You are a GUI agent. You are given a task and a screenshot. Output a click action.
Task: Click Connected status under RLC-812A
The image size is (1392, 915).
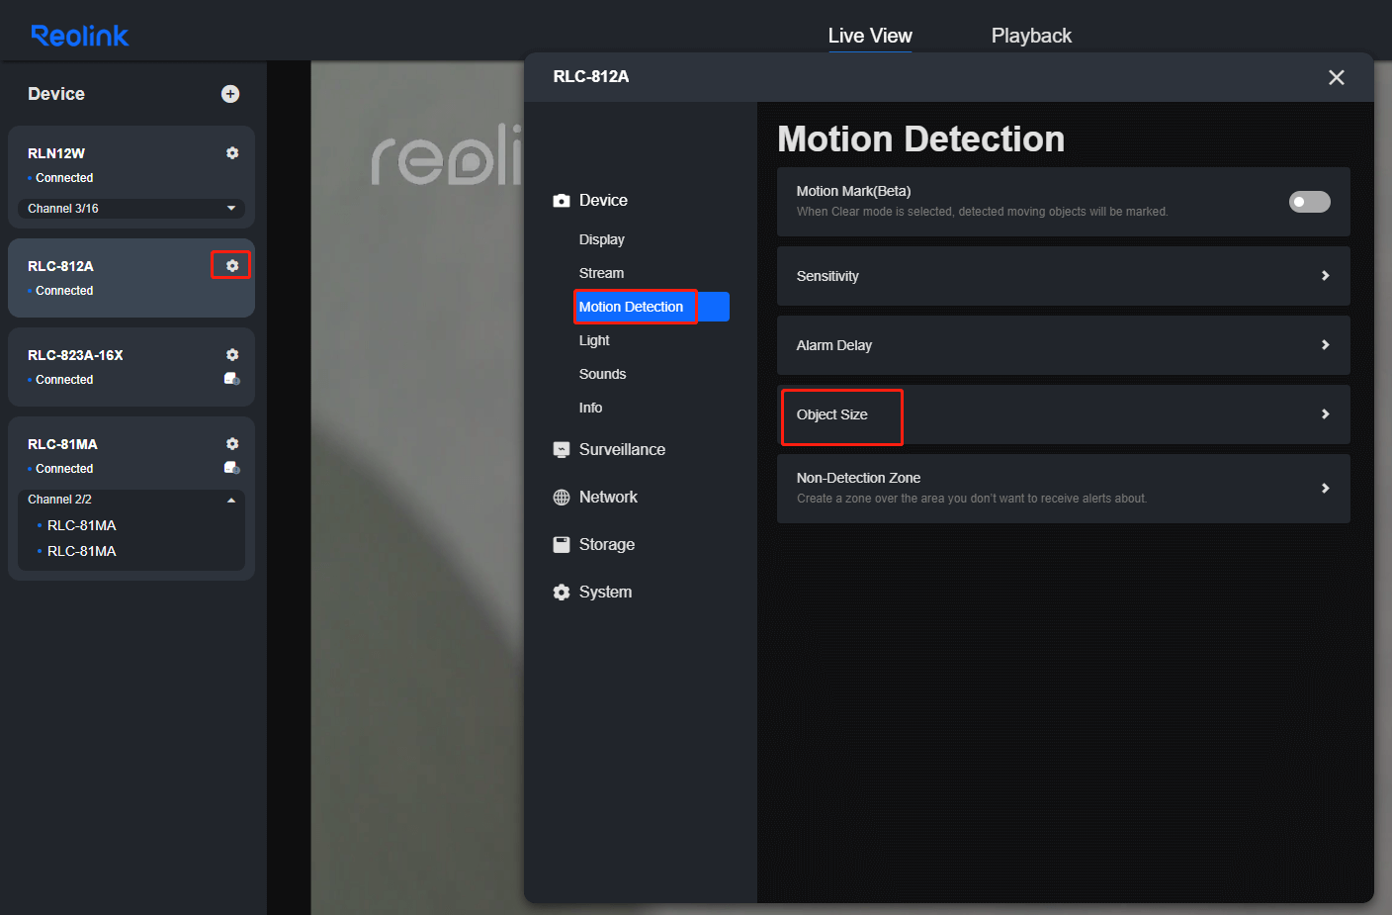64,291
